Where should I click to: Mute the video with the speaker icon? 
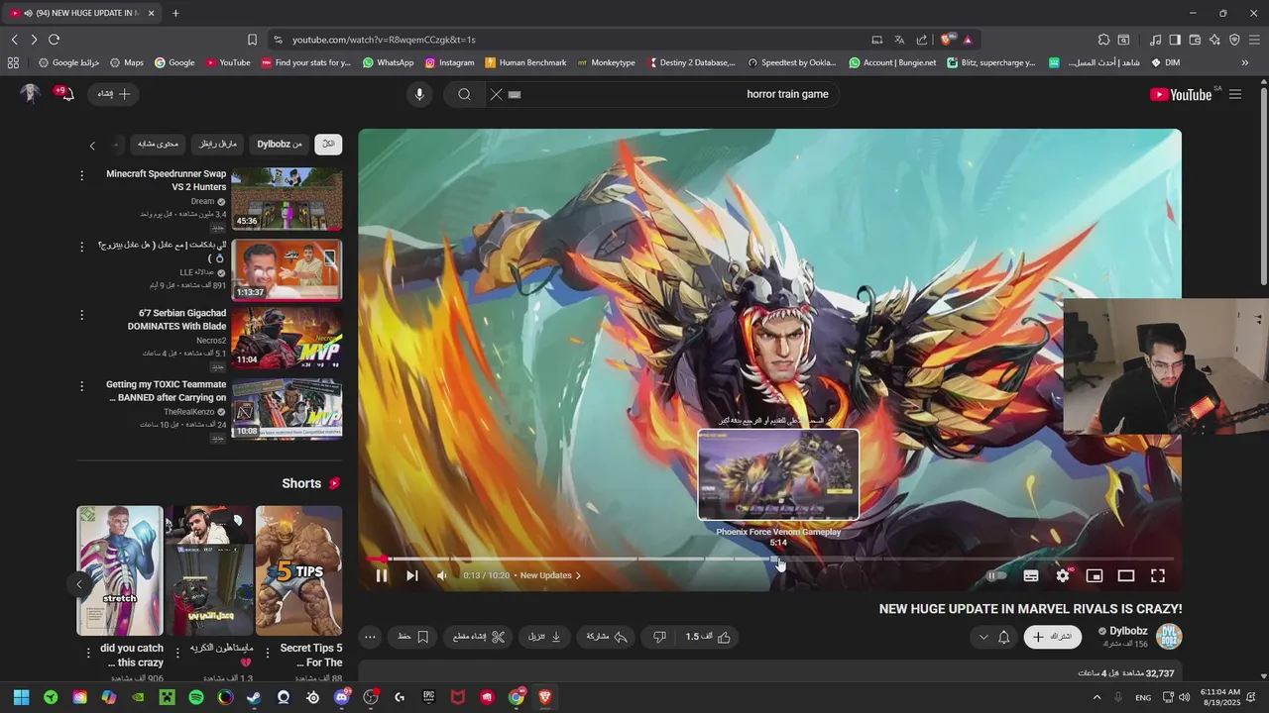(442, 575)
